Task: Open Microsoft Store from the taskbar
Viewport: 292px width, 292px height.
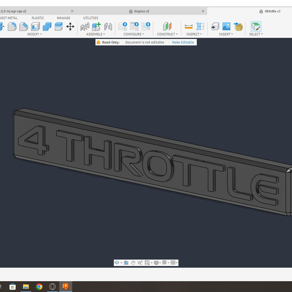Action: [12, 287]
